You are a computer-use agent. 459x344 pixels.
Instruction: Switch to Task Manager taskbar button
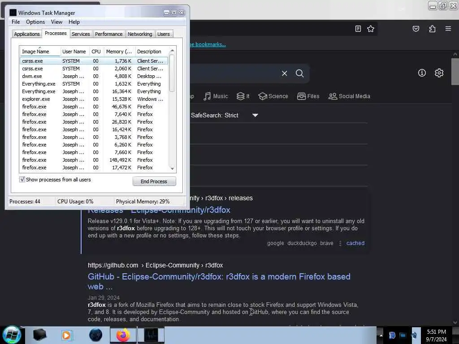click(151, 335)
